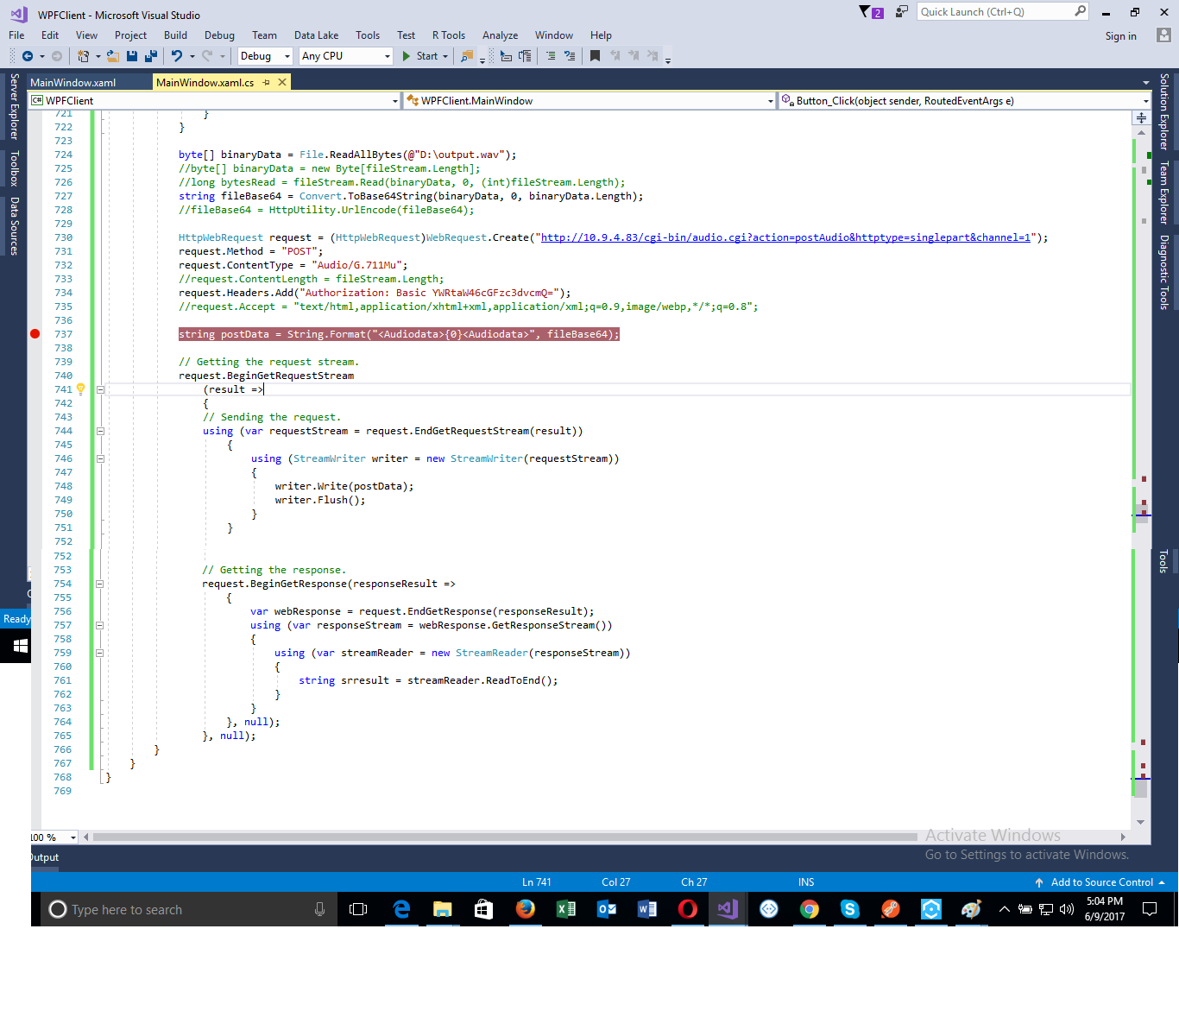
Task: Open the R Tools menu
Action: coord(449,35)
